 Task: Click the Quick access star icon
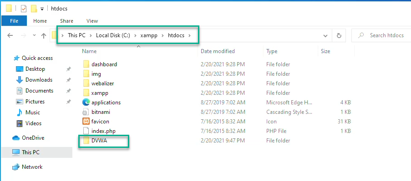[16, 58]
